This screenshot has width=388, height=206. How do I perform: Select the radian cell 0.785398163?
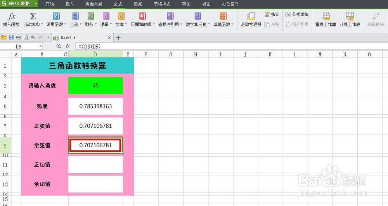pos(95,106)
